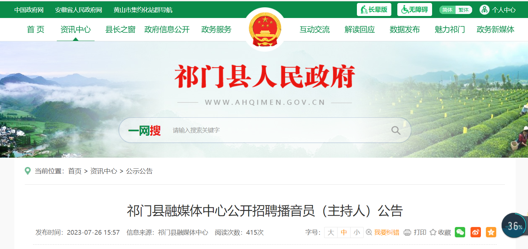Switch to 简体 simplified Chinese
The height and width of the screenshot is (249, 528).
pyautogui.click(x=447, y=10)
